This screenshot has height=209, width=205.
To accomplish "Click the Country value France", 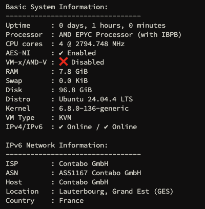I will click(71, 200).
